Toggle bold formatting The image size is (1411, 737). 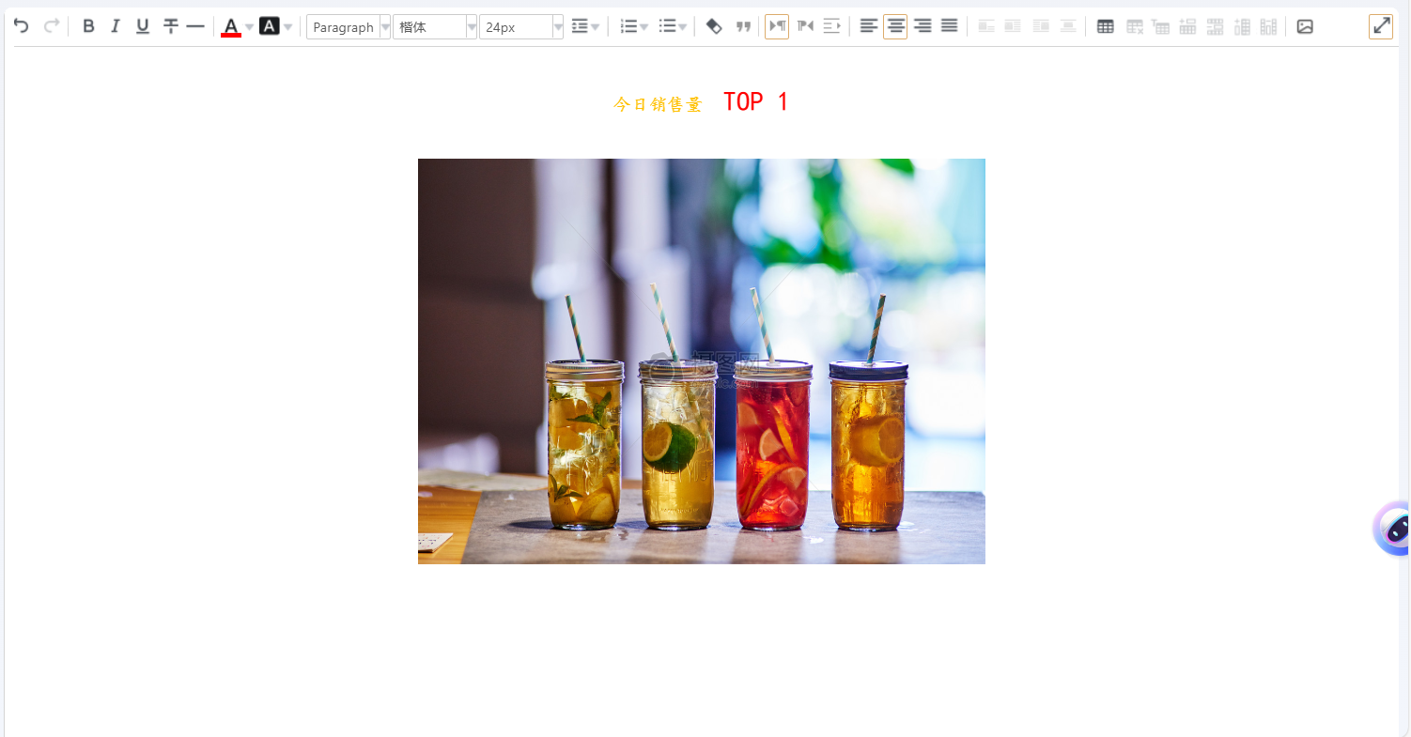(x=88, y=26)
